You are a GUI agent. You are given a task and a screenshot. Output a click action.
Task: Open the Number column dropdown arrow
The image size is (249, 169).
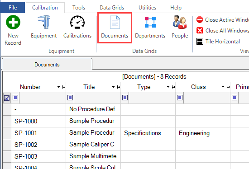[58, 87]
